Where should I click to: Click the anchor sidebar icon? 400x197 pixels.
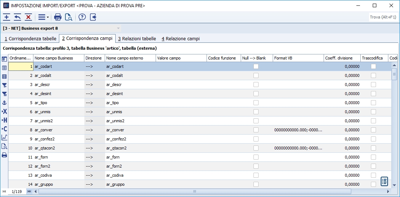[x=4, y=103]
